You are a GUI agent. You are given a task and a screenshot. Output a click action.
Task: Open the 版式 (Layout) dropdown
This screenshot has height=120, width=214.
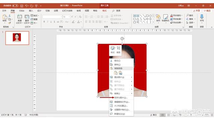click(x=35, y=16)
